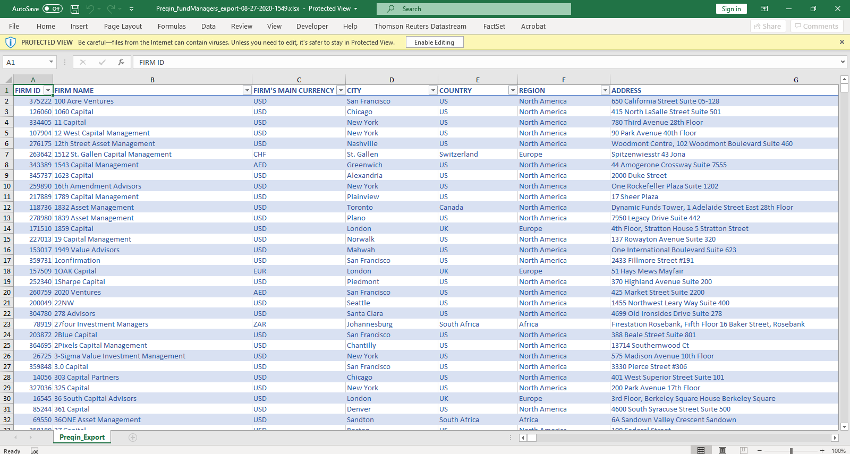Click the Select All corner triangle

pyautogui.click(x=8, y=80)
